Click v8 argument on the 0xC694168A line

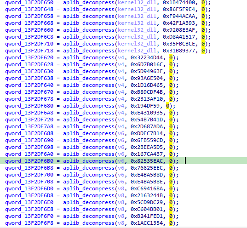pyautogui.click(x=121, y=189)
